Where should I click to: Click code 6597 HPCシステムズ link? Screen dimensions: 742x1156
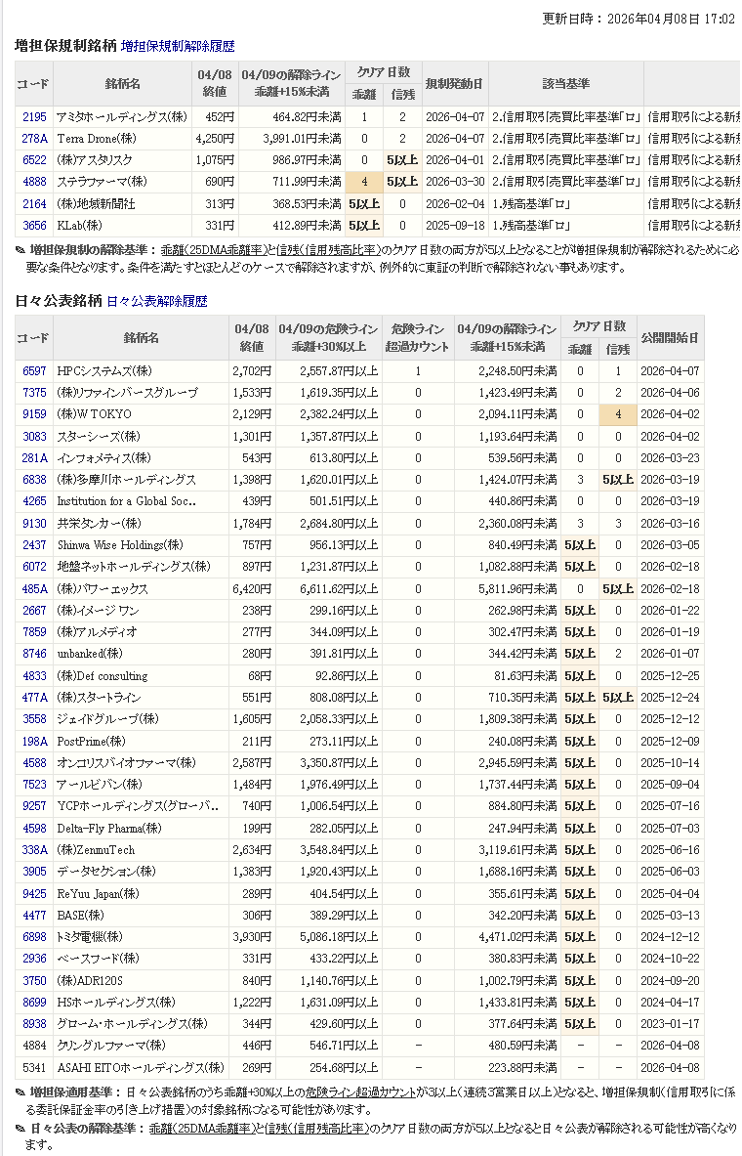[34, 371]
